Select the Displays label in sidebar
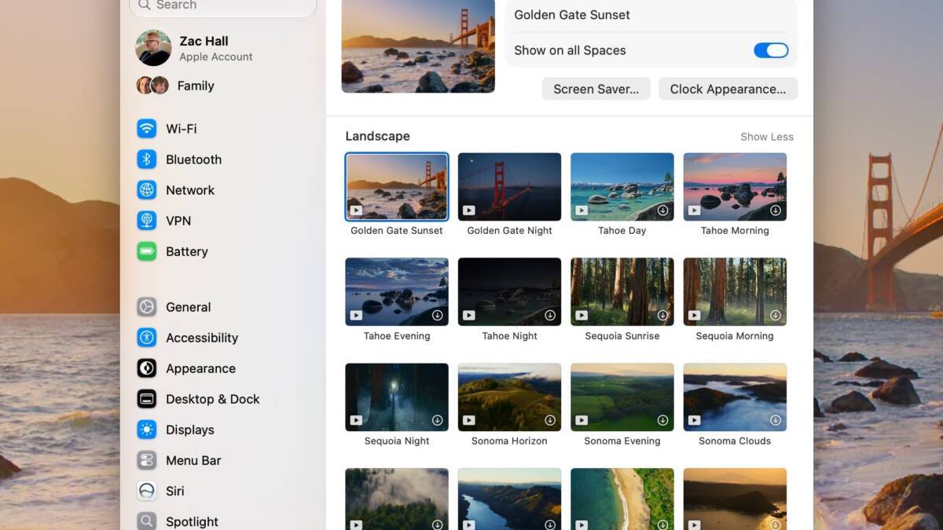This screenshot has height=530, width=943. 190,429
